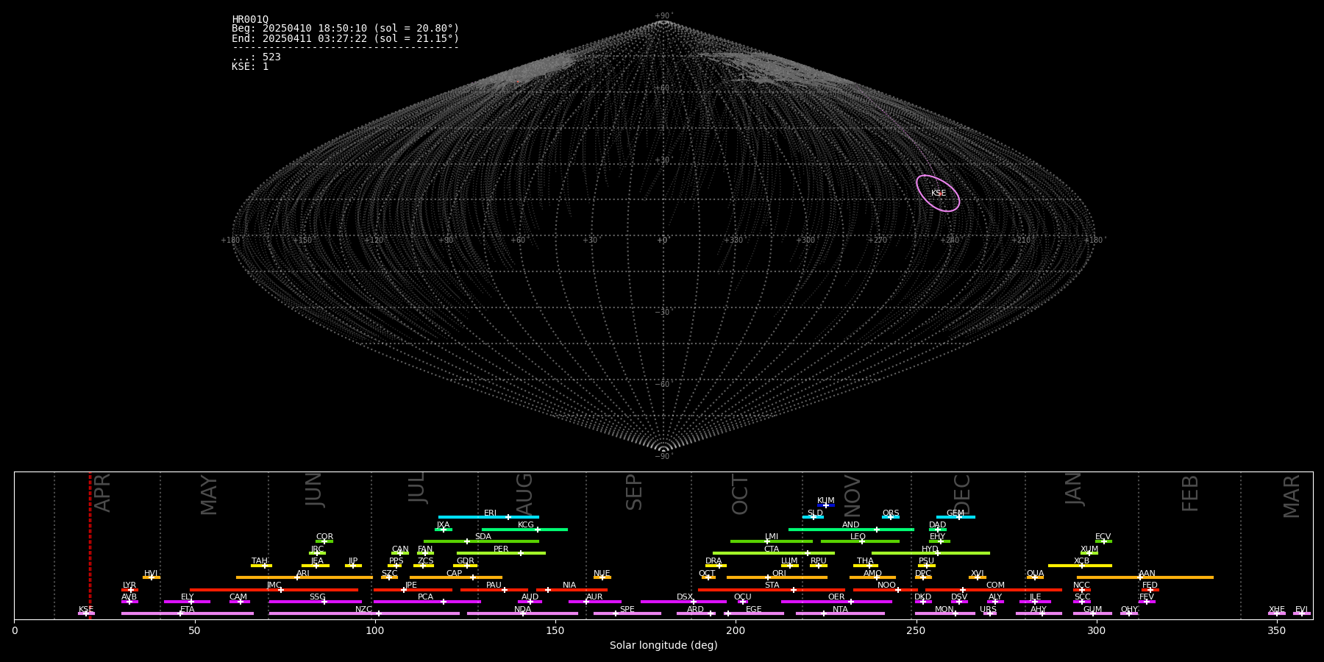This screenshot has height=662, width=1324.
Task: Click the KSE shower bar in the timeline
Action: [86, 613]
